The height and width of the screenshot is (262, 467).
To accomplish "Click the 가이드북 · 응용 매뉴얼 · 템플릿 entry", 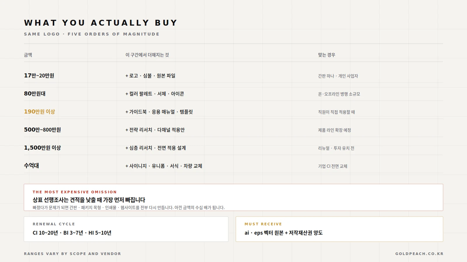I will 159,112.
